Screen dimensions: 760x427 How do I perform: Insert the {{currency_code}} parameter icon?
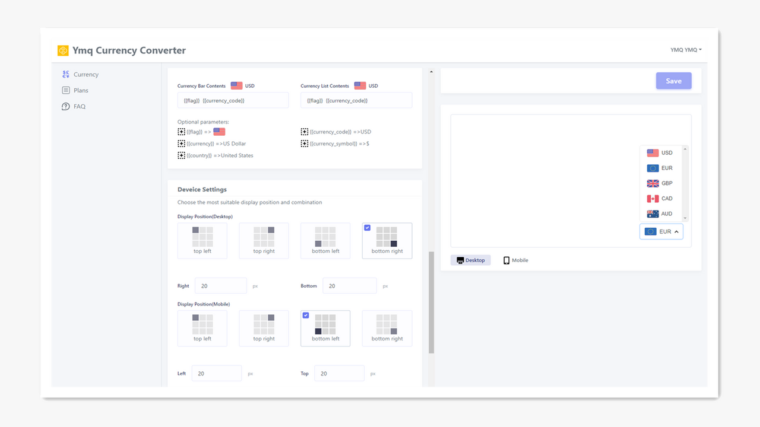pyautogui.click(x=305, y=132)
